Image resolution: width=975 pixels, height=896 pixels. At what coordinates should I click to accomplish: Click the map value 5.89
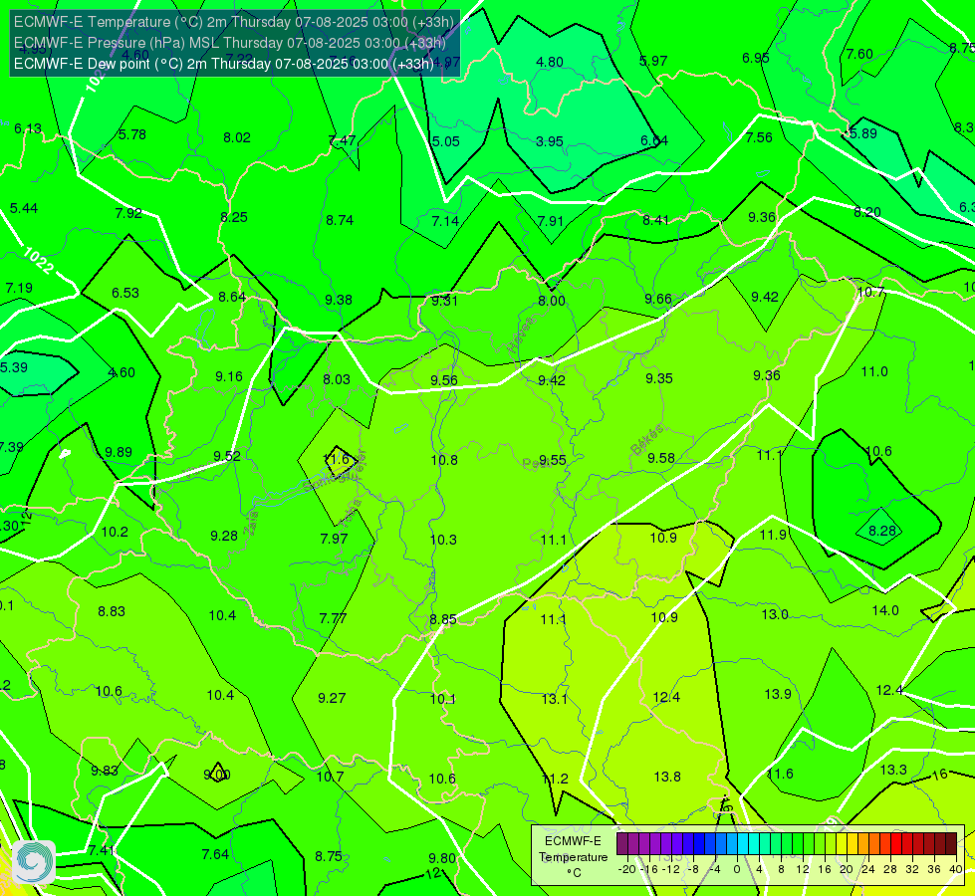coord(863,133)
